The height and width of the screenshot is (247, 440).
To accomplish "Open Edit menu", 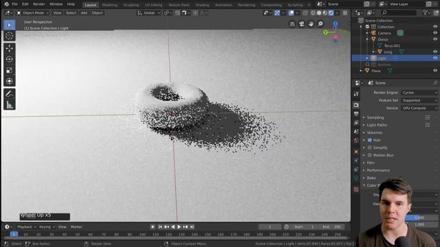I will click(25, 4).
